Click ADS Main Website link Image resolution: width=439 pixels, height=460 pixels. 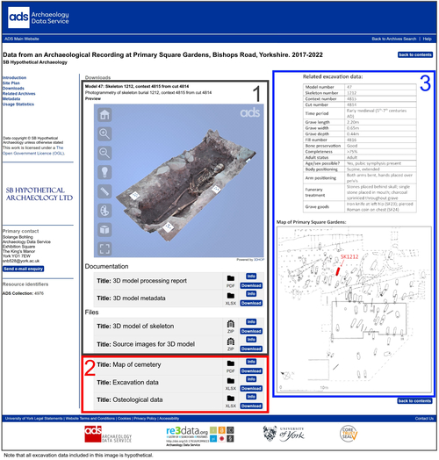(22, 39)
